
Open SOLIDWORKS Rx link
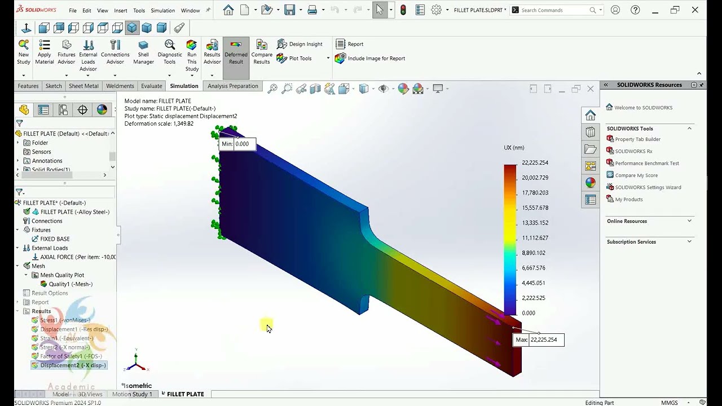pyautogui.click(x=633, y=151)
